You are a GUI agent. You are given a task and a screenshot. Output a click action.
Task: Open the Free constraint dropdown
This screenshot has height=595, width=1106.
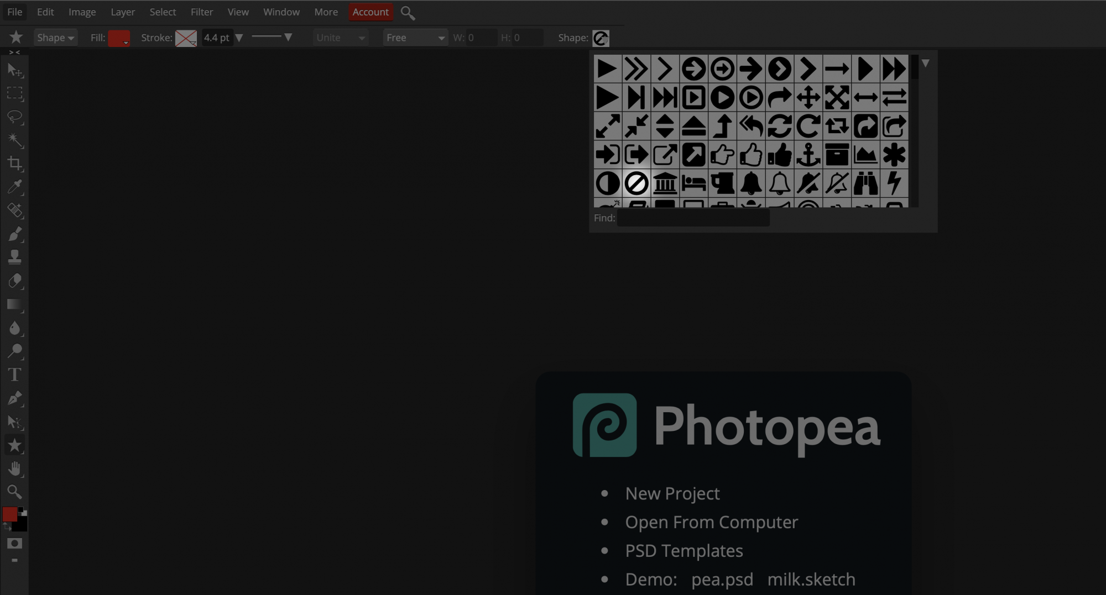click(415, 38)
